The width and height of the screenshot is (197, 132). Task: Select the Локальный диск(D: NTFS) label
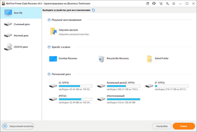(x=121, y=83)
